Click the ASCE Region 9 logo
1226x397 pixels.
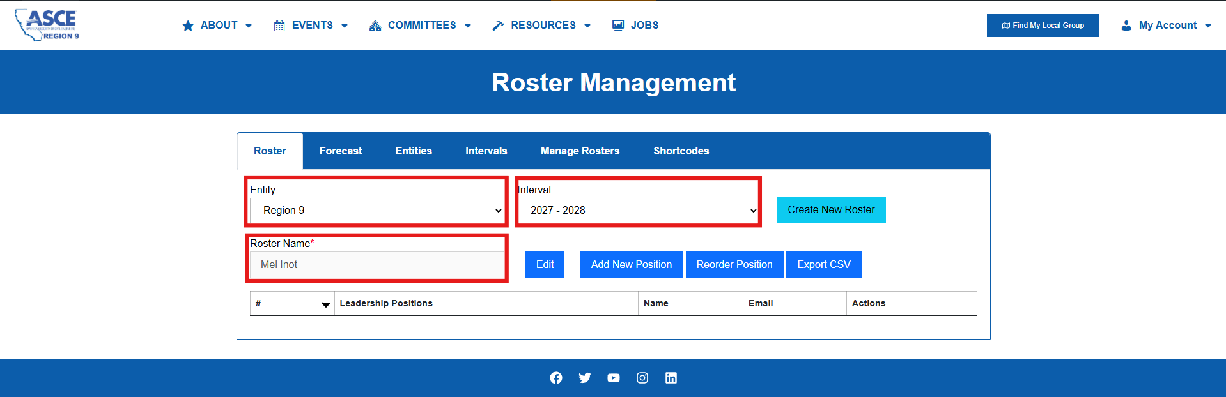[47, 25]
